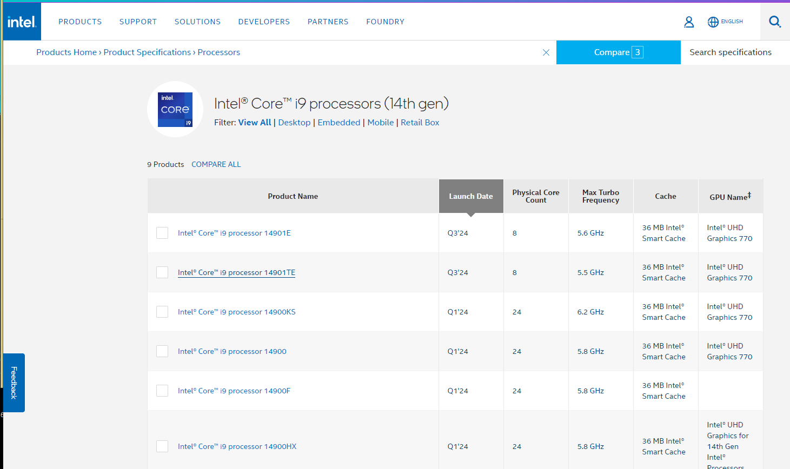Open the Products menu
Image resolution: width=790 pixels, height=469 pixels.
tap(80, 22)
